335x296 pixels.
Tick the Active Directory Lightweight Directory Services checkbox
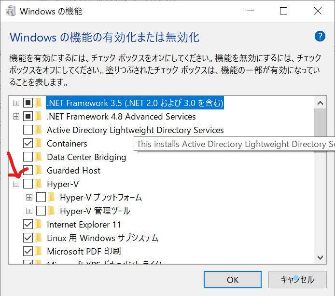pyautogui.click(x=28, y=130)
